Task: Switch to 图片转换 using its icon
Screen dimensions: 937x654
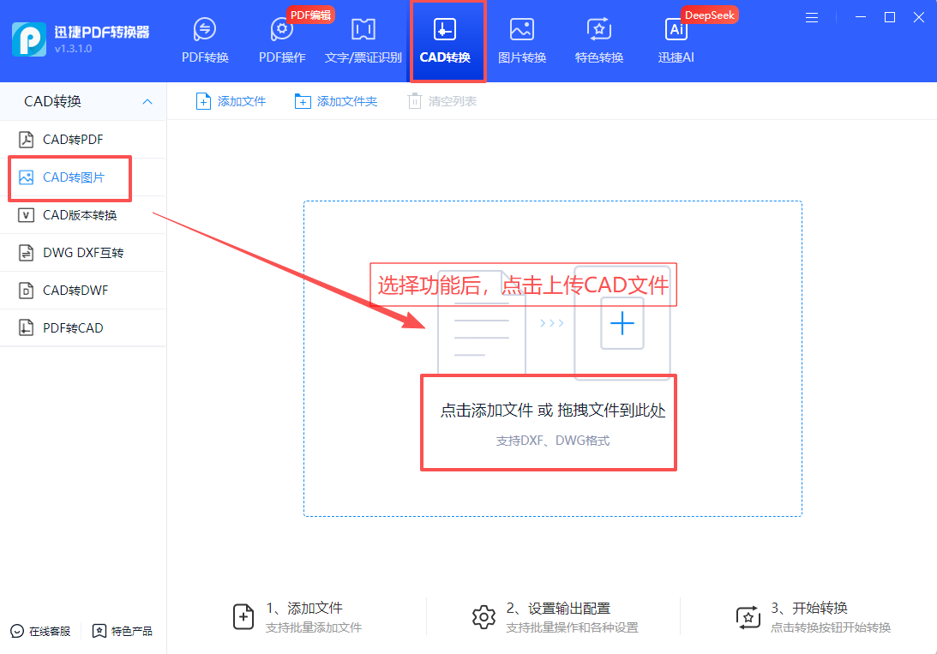Action: point(521,39)
